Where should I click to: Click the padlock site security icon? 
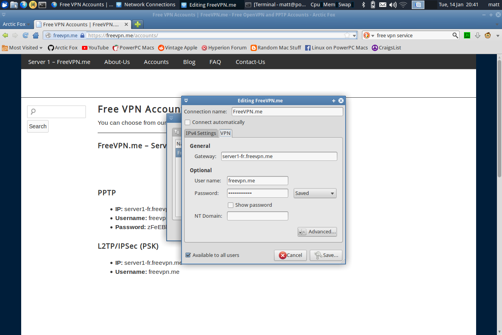[x=82, y=35]
